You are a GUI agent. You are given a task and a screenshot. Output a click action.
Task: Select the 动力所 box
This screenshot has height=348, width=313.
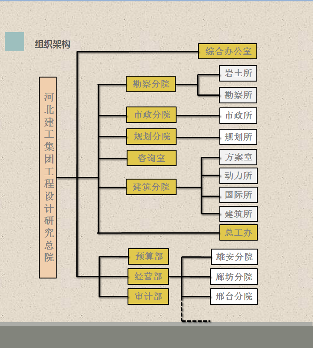tap(239, 176)
